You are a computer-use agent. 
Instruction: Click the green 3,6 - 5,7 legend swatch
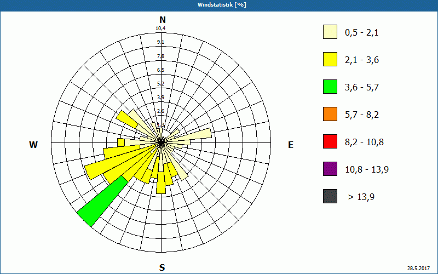pyautogui.click(x=330, y=87)
